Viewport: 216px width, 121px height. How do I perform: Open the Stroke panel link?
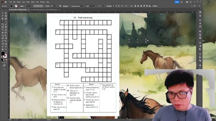click(22, 6)
